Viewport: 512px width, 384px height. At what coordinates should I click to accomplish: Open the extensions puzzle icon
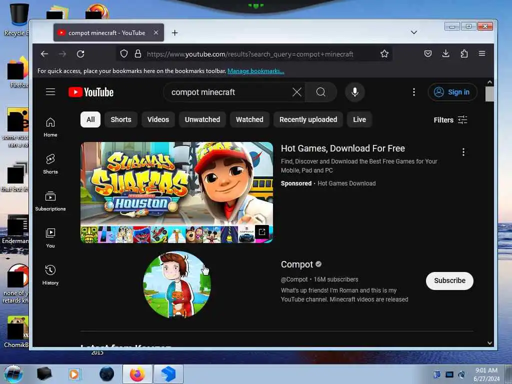[464, 53]
